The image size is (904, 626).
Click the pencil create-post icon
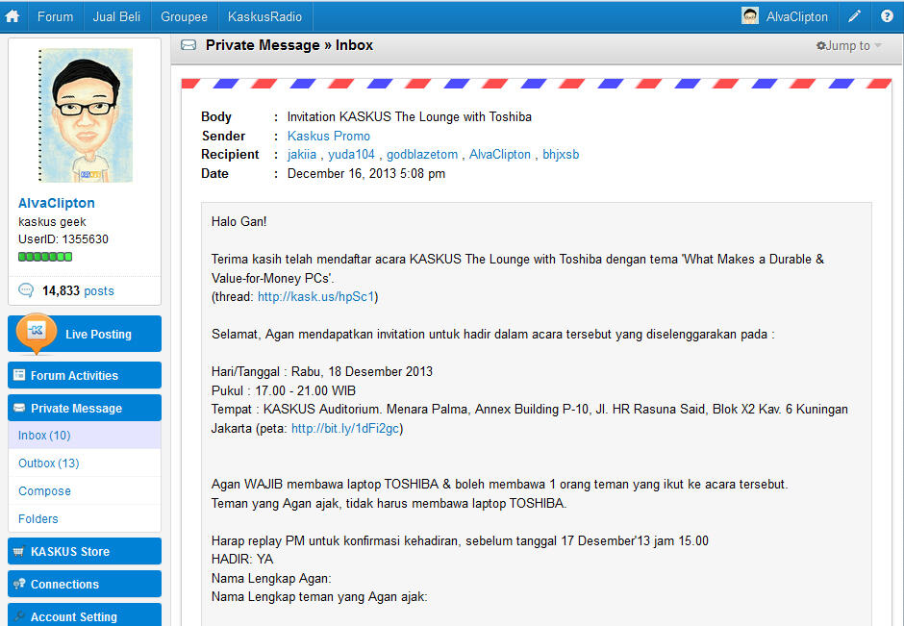click(854, 16)
